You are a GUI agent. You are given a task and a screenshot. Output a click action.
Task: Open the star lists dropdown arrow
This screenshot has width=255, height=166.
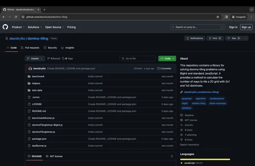coord(245,38)
